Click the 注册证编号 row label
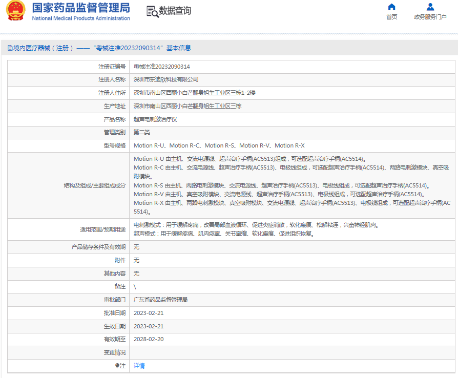458x378 pixels. tap(112, 67)
